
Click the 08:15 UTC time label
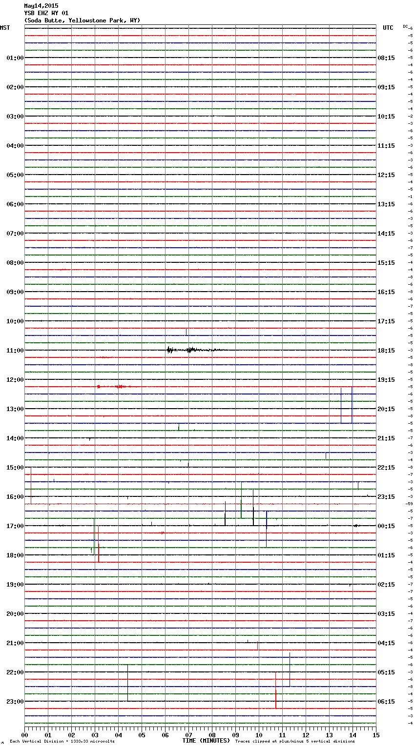coord(386,58)
